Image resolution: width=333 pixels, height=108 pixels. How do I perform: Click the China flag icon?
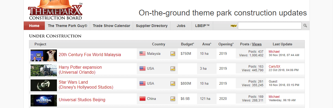pyautogui.click(x=143, y=99)
